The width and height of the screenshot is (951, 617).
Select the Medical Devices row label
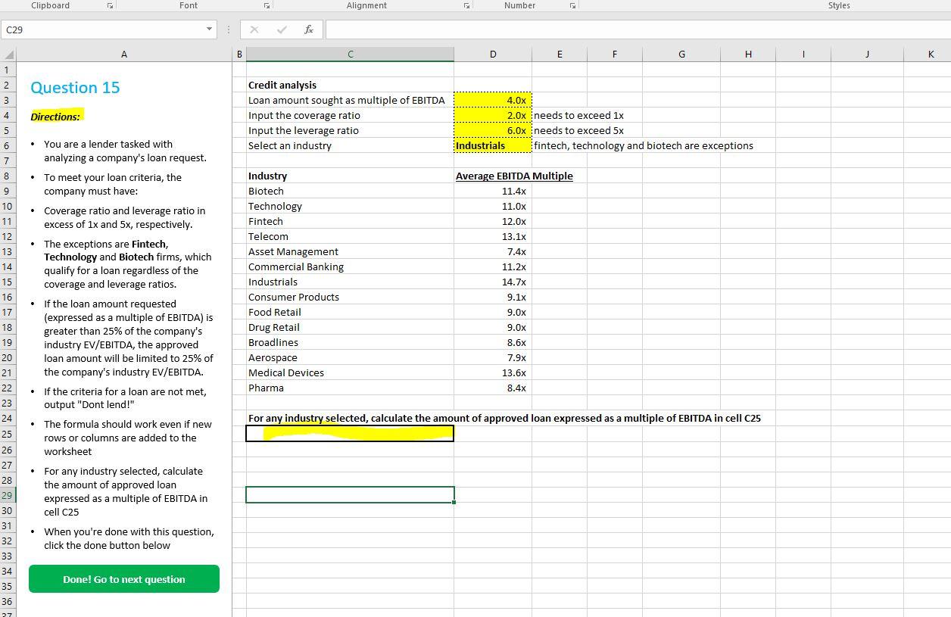(286, 372)
